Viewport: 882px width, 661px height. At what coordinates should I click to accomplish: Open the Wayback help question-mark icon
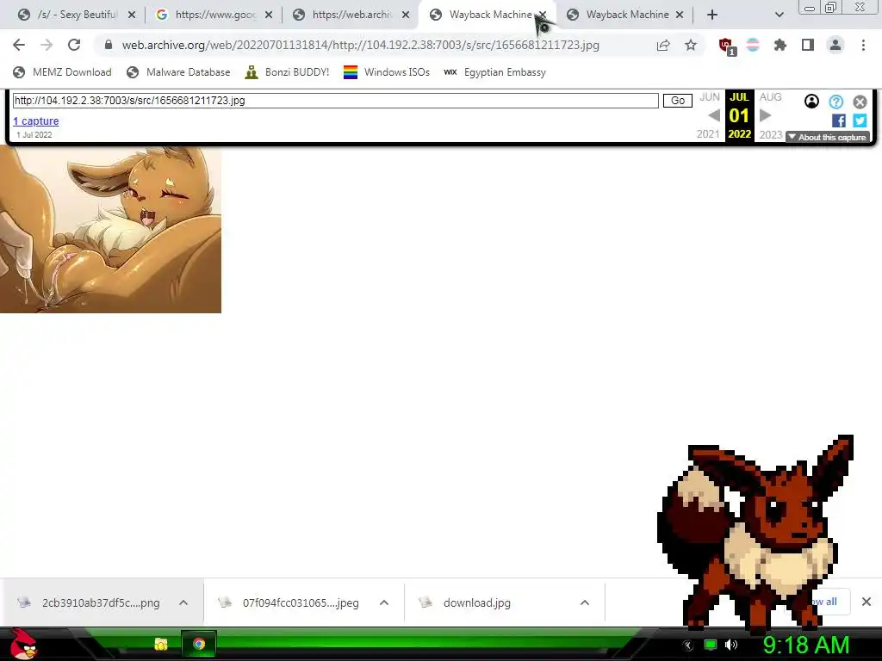click(x=835, y=102)
